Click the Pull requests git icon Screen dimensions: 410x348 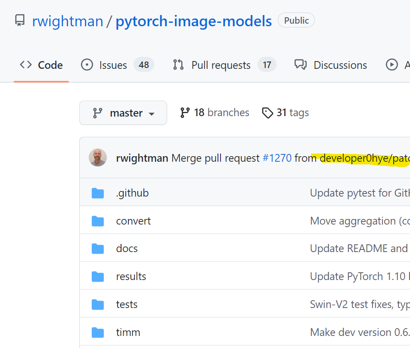pyautogui.click(x=178, y=65)
